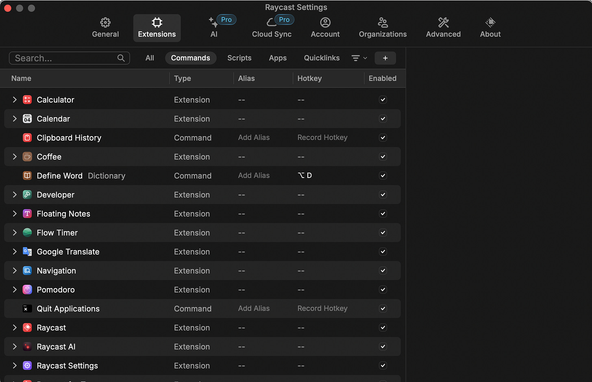Open the General settings tab
The width and height of the screenshot is (592, 382).
(105, 28)
